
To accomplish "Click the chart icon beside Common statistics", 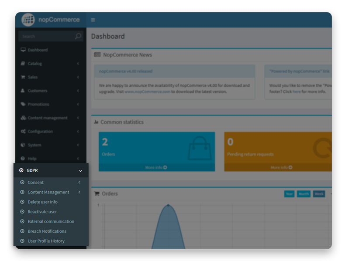I will [x=96, y=122].
